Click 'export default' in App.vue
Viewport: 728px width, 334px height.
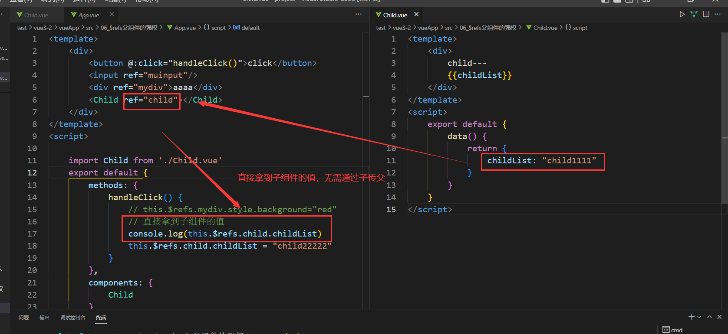(103, 172)
